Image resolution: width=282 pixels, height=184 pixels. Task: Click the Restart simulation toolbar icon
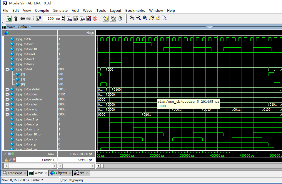(x=39, y=19)
